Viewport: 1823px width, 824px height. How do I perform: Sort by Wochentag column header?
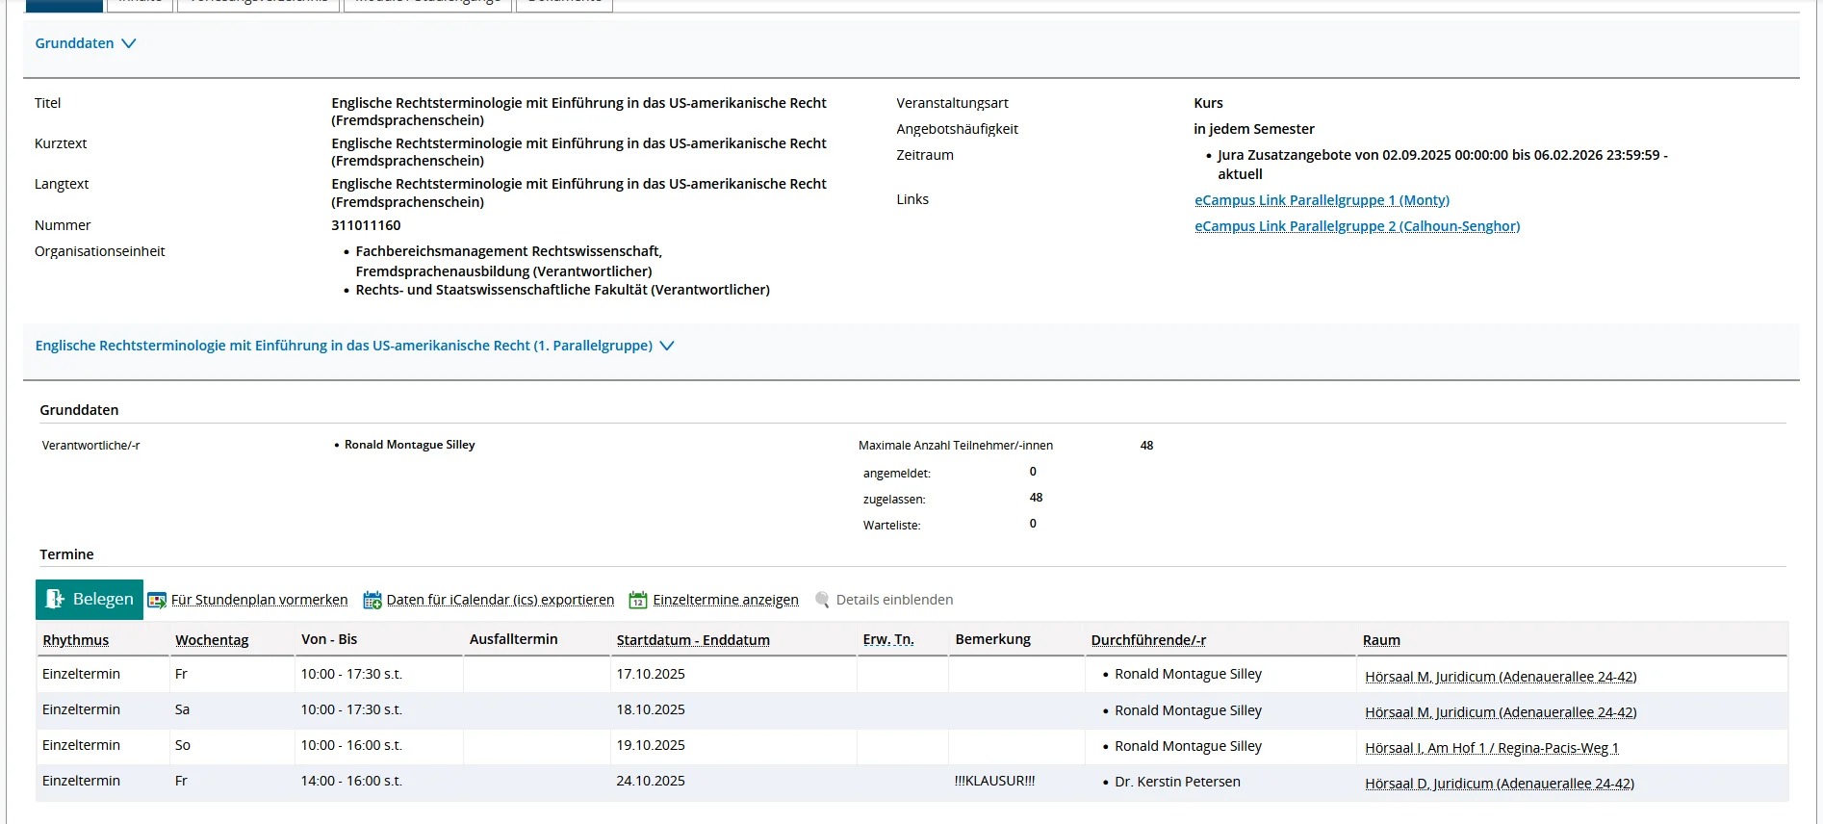212,640
